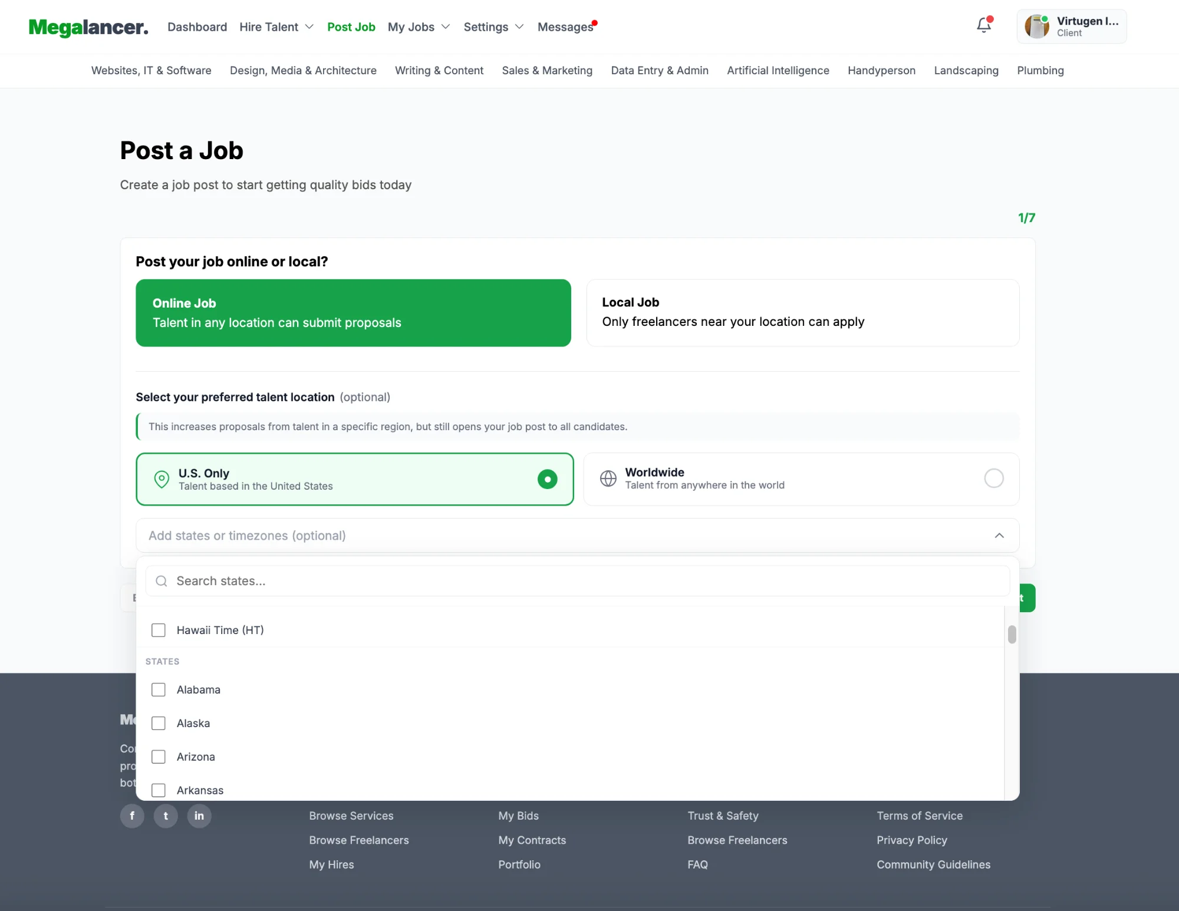Click the Virtugen profile avatar
This screenshot has height=911, width=1179.
coord(1036,27)
